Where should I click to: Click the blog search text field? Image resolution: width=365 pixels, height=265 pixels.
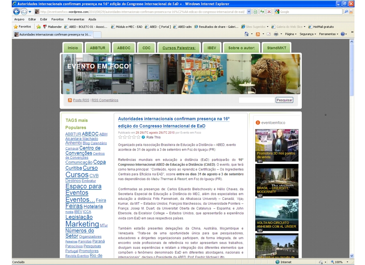click(257, 100)
